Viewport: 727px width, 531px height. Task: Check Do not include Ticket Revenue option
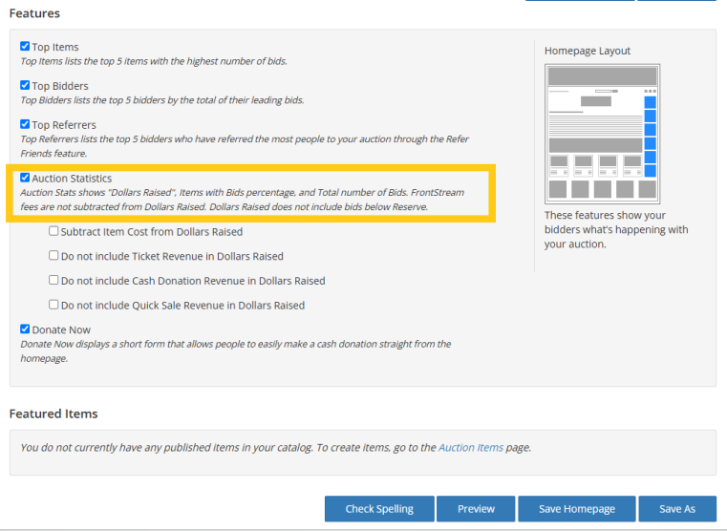53,255
